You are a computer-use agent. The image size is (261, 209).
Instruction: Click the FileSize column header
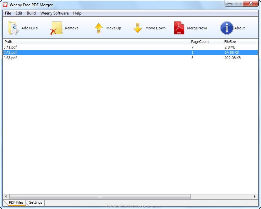pos(230,42)
